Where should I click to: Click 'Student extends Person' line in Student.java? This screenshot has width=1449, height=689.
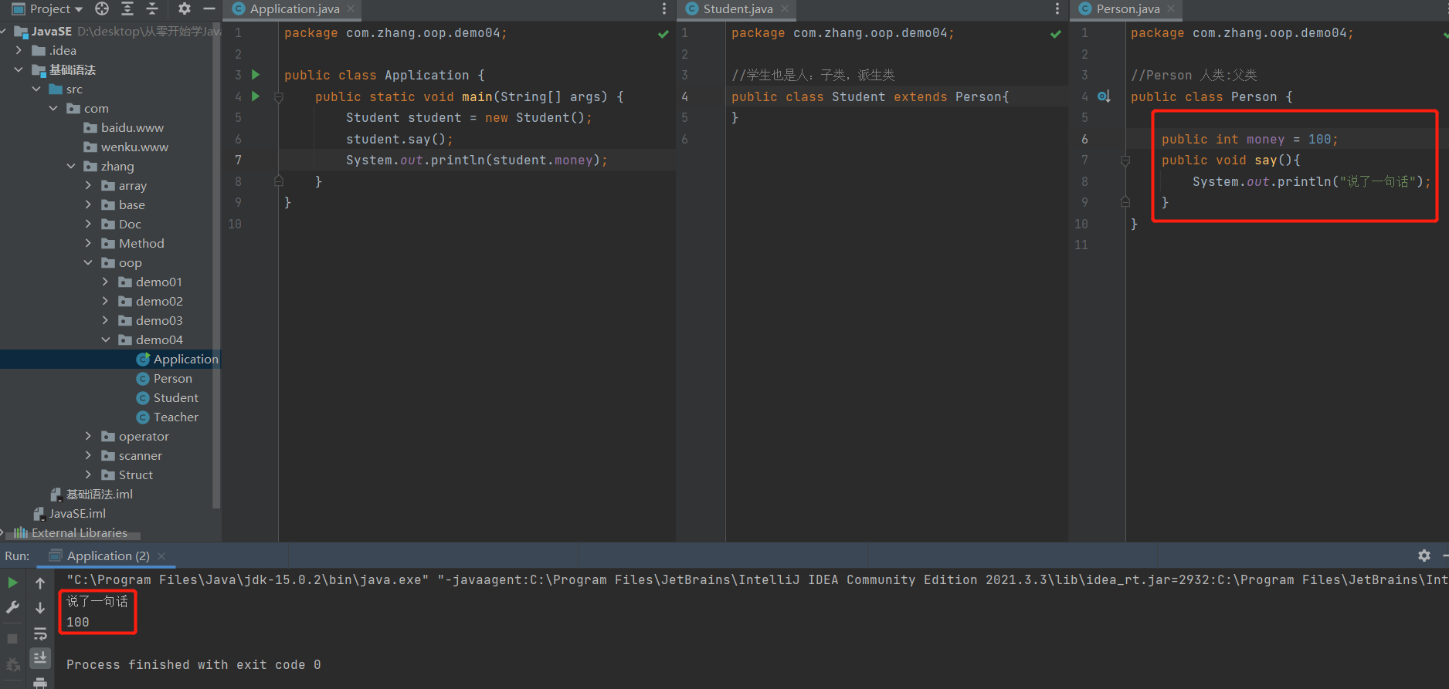coord(870,96)
